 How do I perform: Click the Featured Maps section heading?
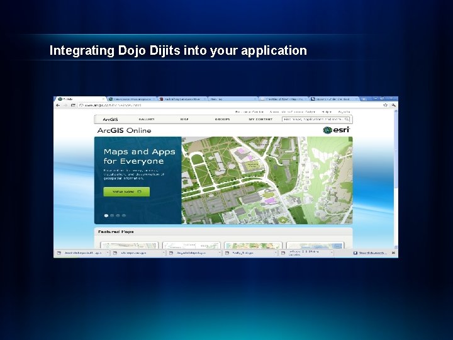point(116,232)
